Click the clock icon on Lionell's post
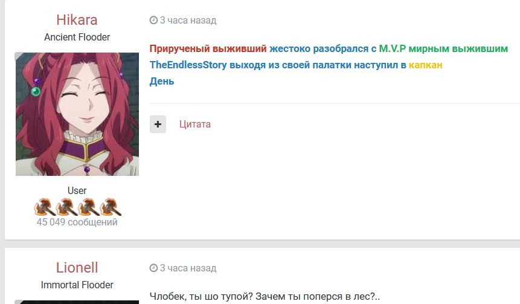The width and height of the screenshot is (520, 304). click(x=153, y=268)
